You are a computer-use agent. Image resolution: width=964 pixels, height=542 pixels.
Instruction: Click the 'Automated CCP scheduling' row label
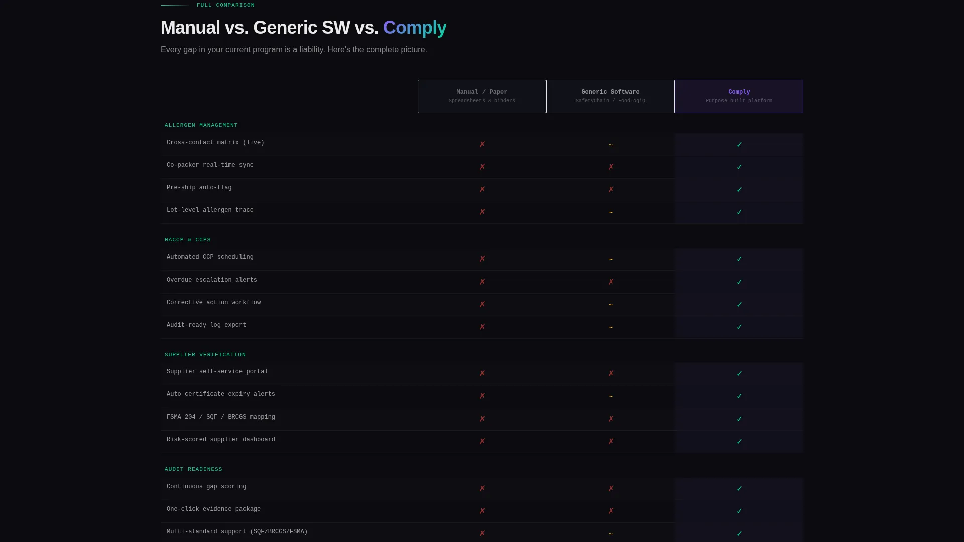click(x=210, y=257)
